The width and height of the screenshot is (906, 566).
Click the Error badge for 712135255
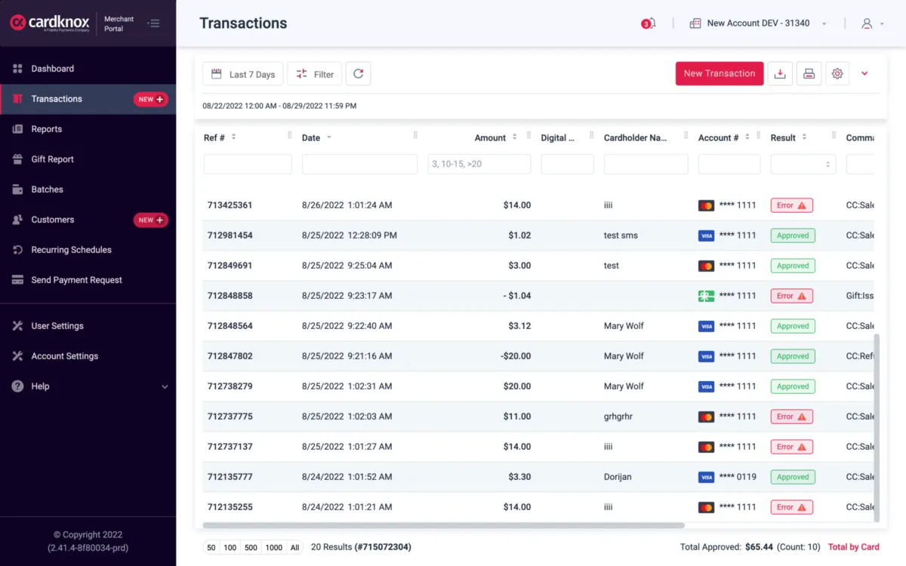pyautogui.click(x=791, y=507)
